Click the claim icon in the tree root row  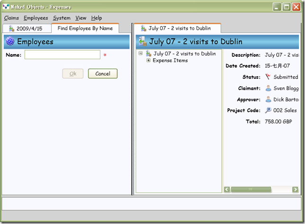point(149,54)
